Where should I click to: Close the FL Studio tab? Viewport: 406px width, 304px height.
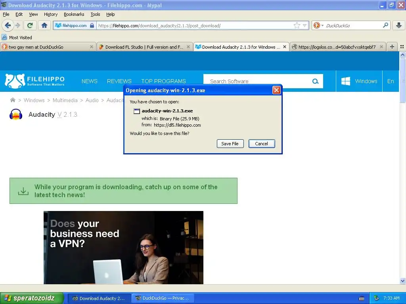click(188, 47)
